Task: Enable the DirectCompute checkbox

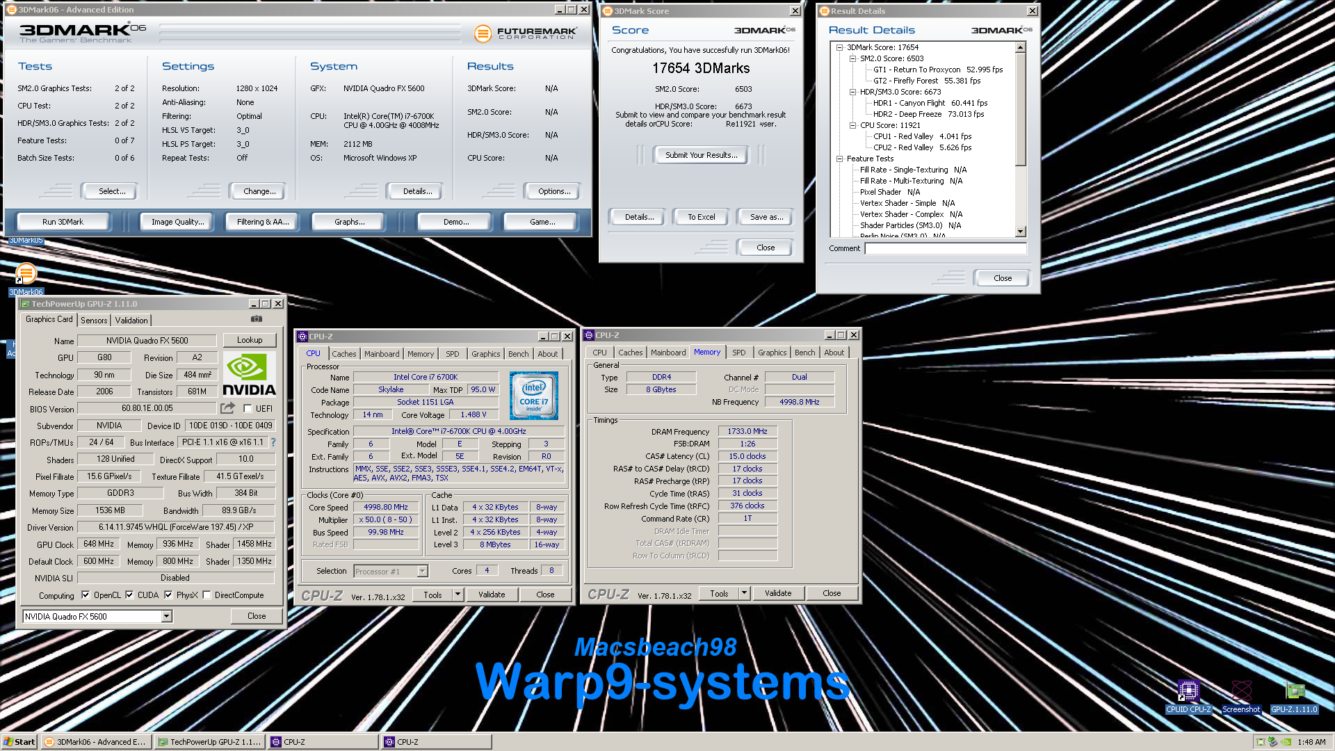Action: click(x=207, y=595)
